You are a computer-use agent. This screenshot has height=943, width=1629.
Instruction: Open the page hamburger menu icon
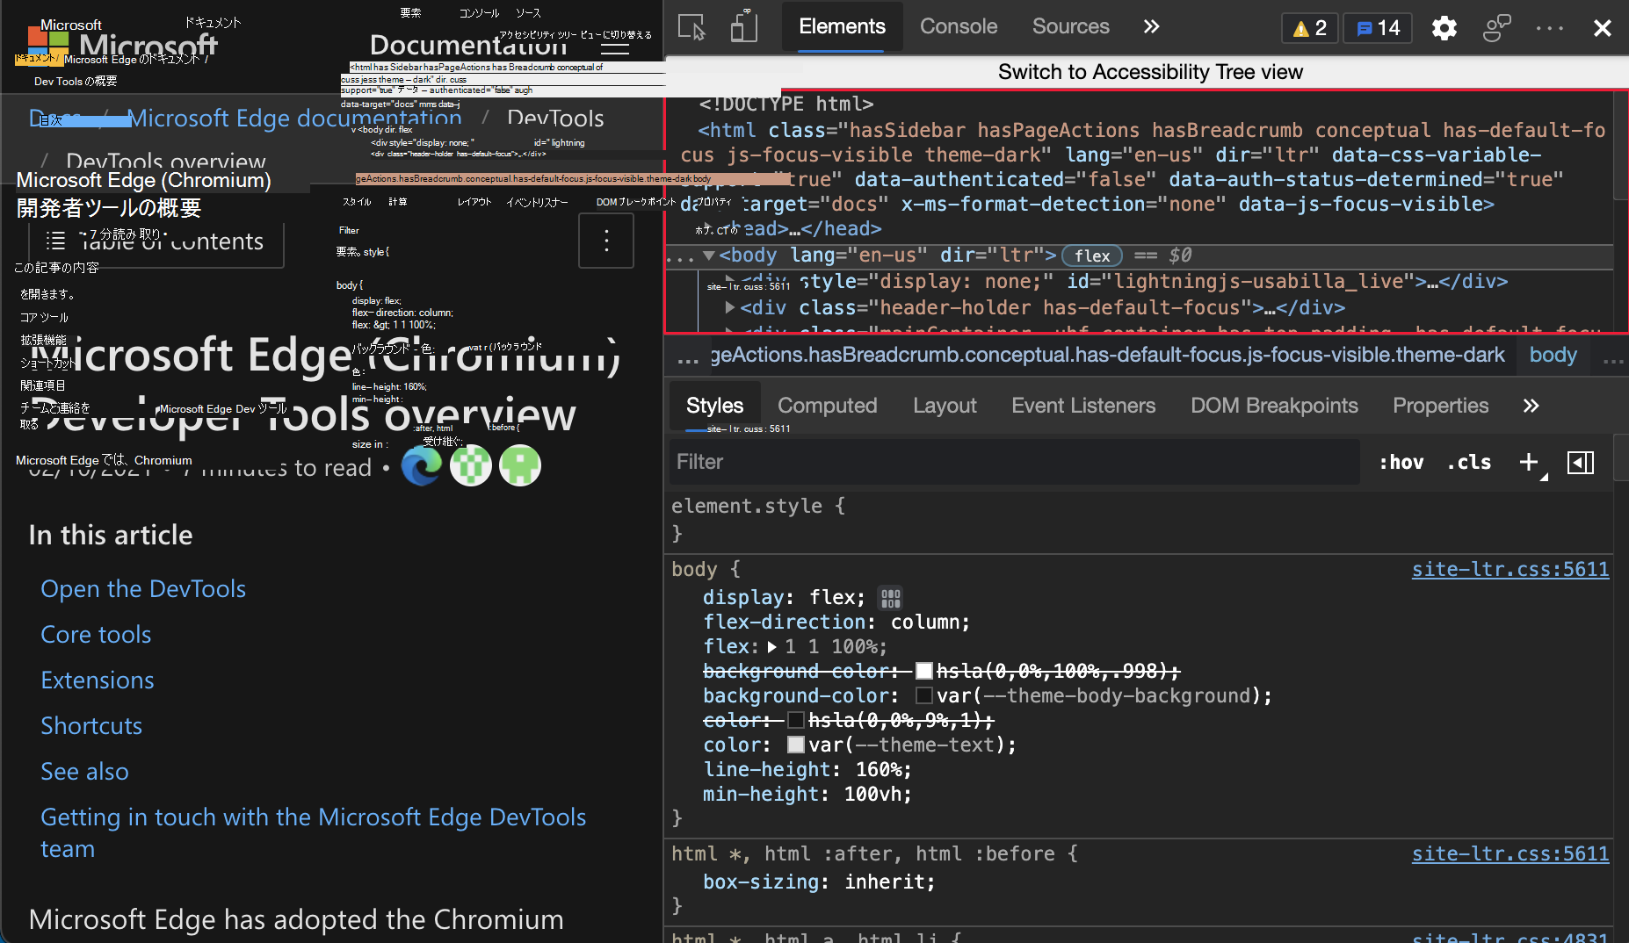coord(615,48)
